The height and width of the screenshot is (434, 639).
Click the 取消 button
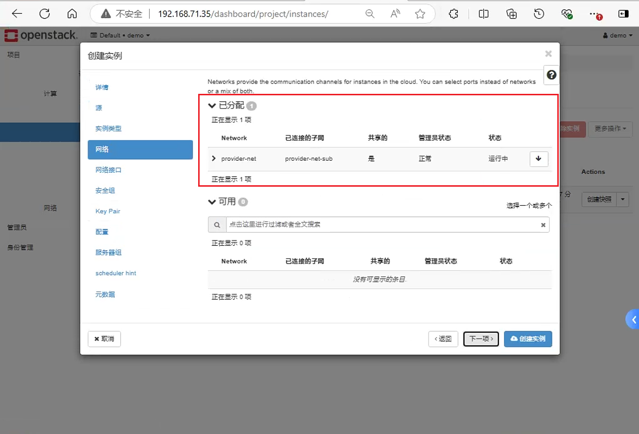[x=104, y=339]
